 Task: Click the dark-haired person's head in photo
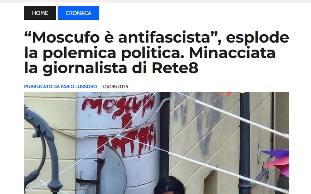(169, 186)
